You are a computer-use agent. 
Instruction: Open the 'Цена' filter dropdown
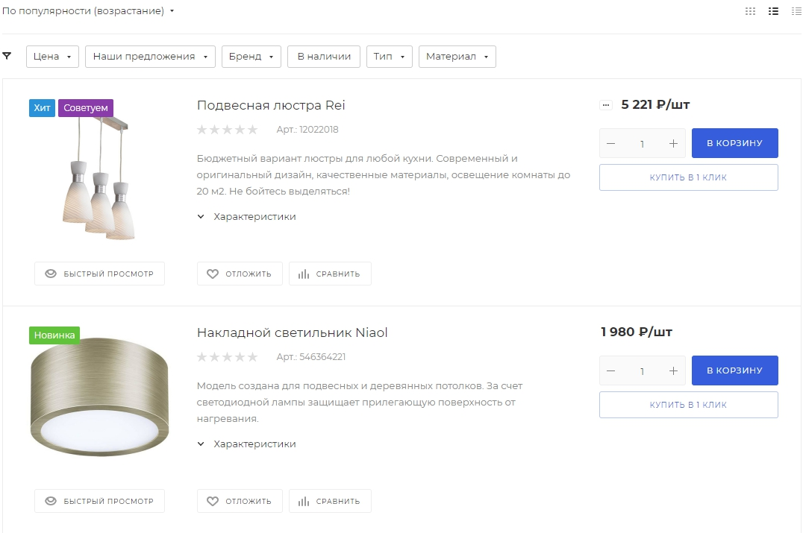[51, 56]
